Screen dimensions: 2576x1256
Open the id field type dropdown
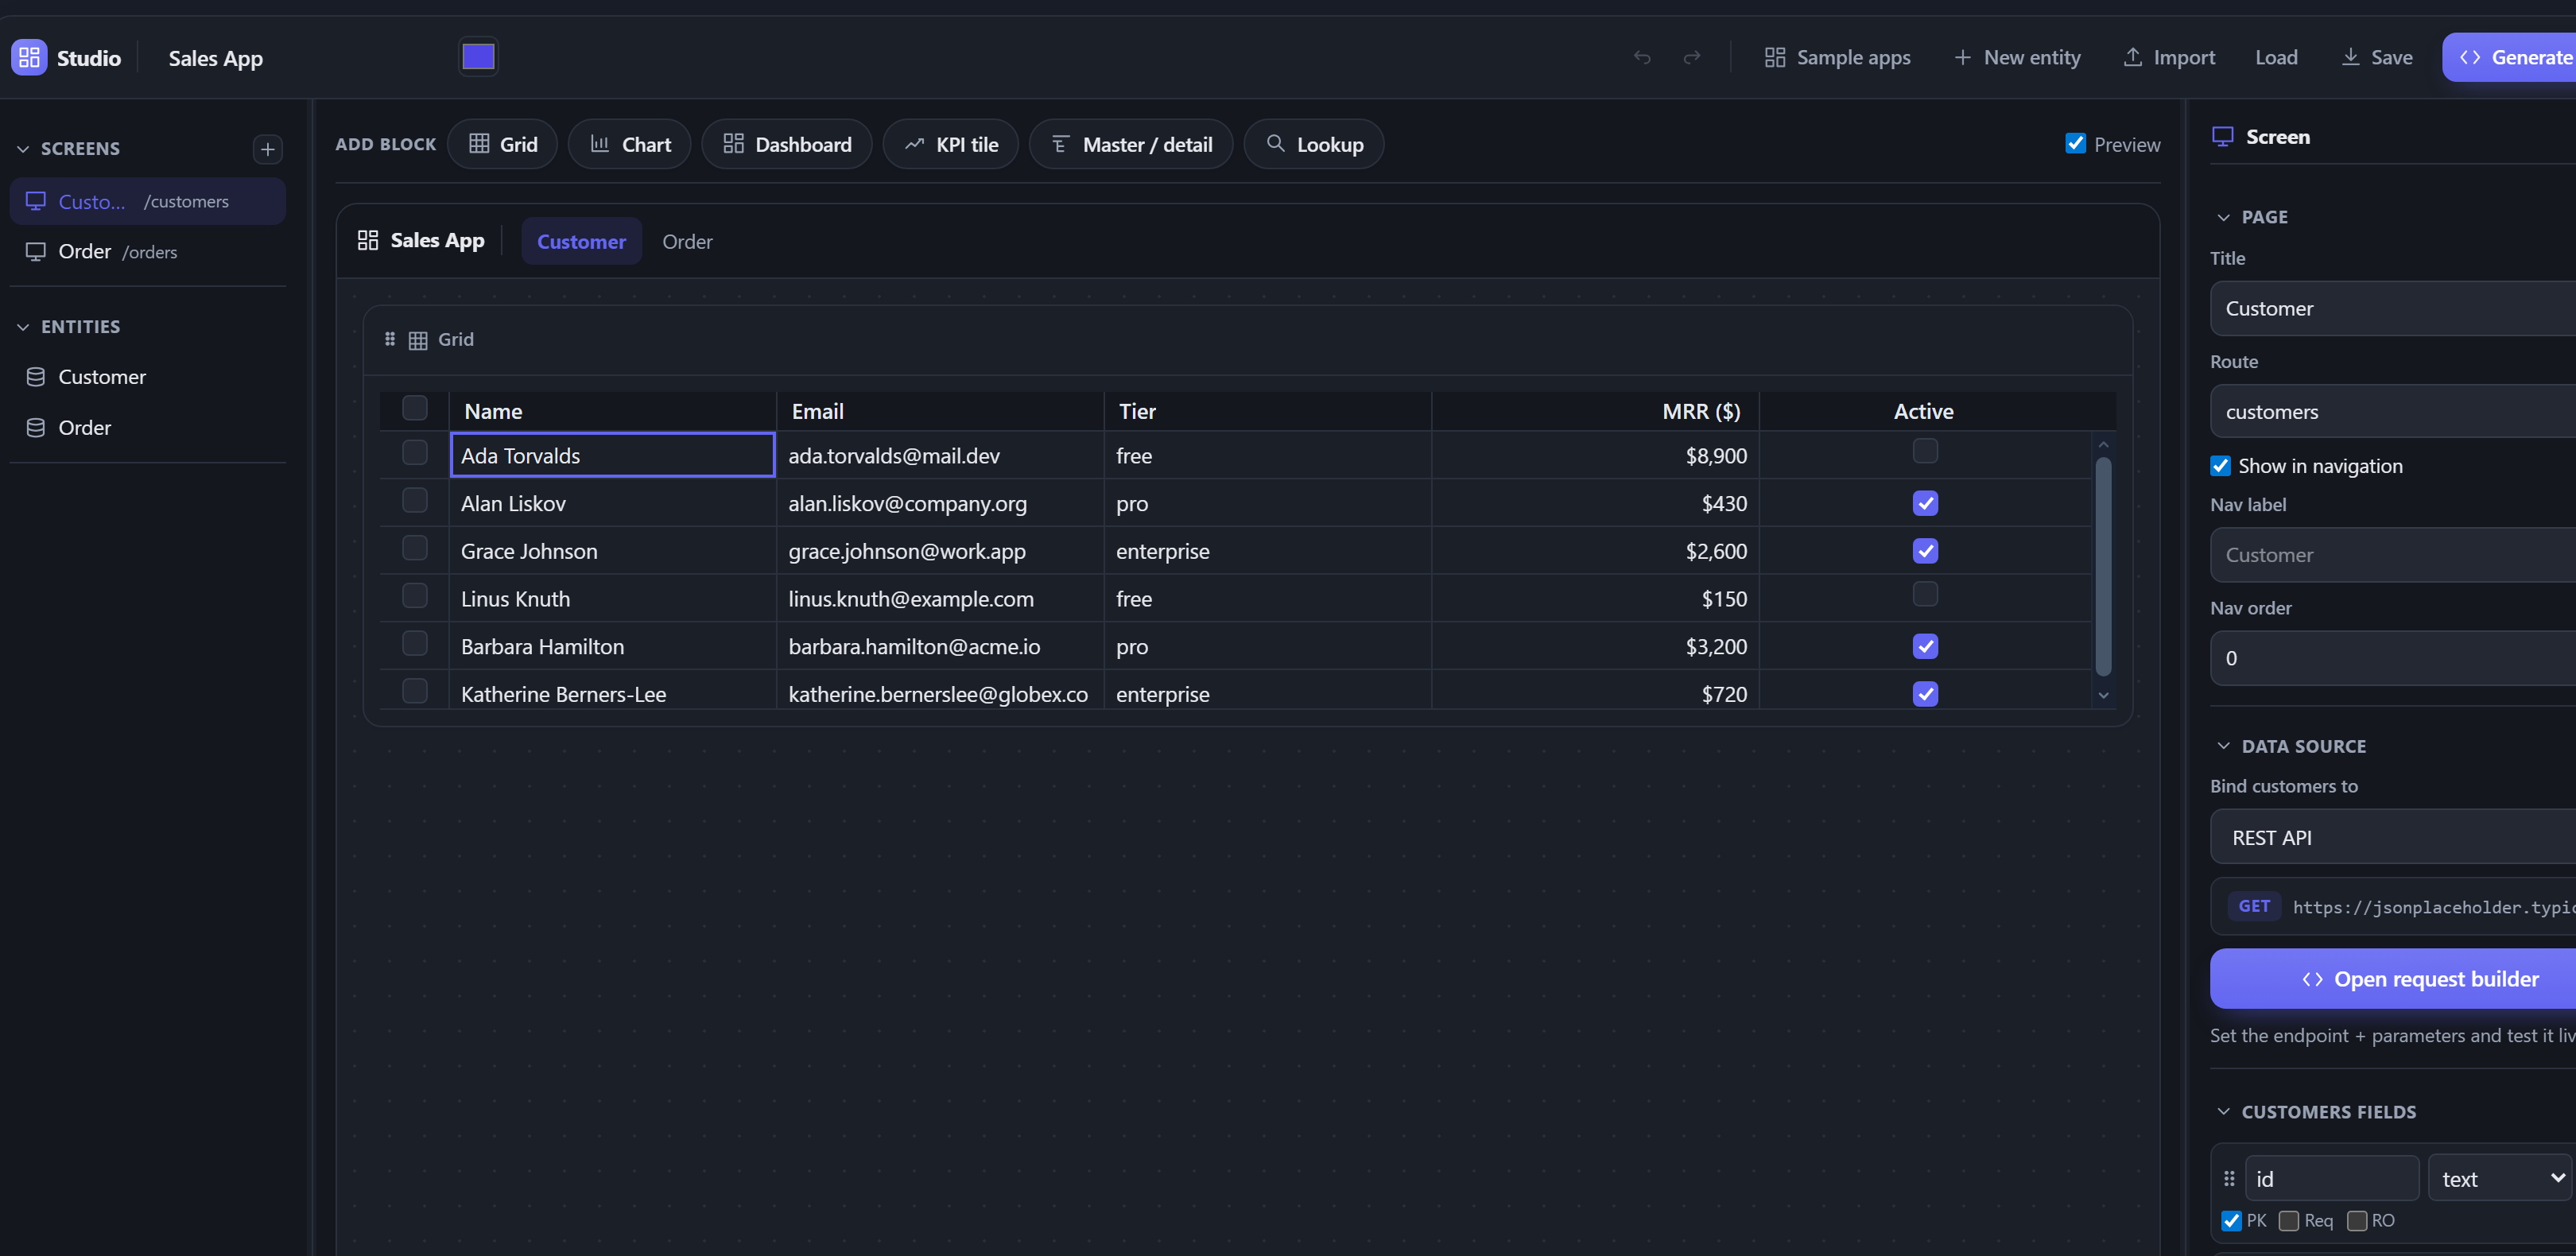tap(2500, 1178)
